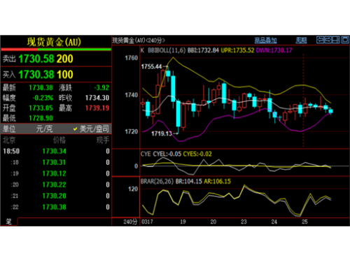Select the 美元/盎司 unit option
The image size is (350, 262).
click(x=91, y=129)
